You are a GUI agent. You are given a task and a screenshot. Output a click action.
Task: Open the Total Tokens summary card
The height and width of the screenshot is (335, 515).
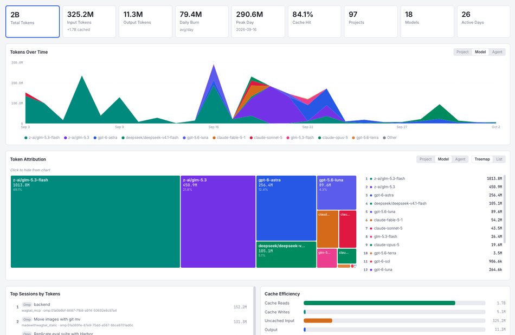(33, 22)
